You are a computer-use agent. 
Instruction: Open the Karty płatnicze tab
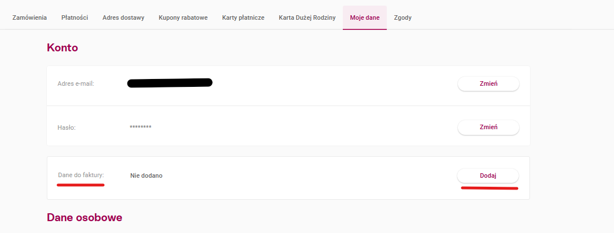click(243, 17)
